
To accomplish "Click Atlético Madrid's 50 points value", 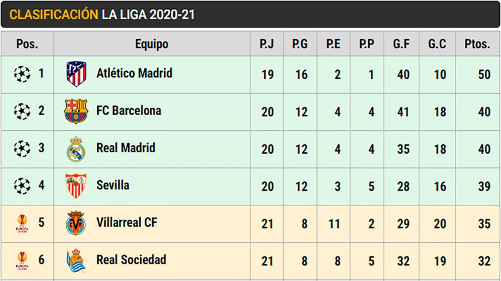I will [x=484, y=75].
